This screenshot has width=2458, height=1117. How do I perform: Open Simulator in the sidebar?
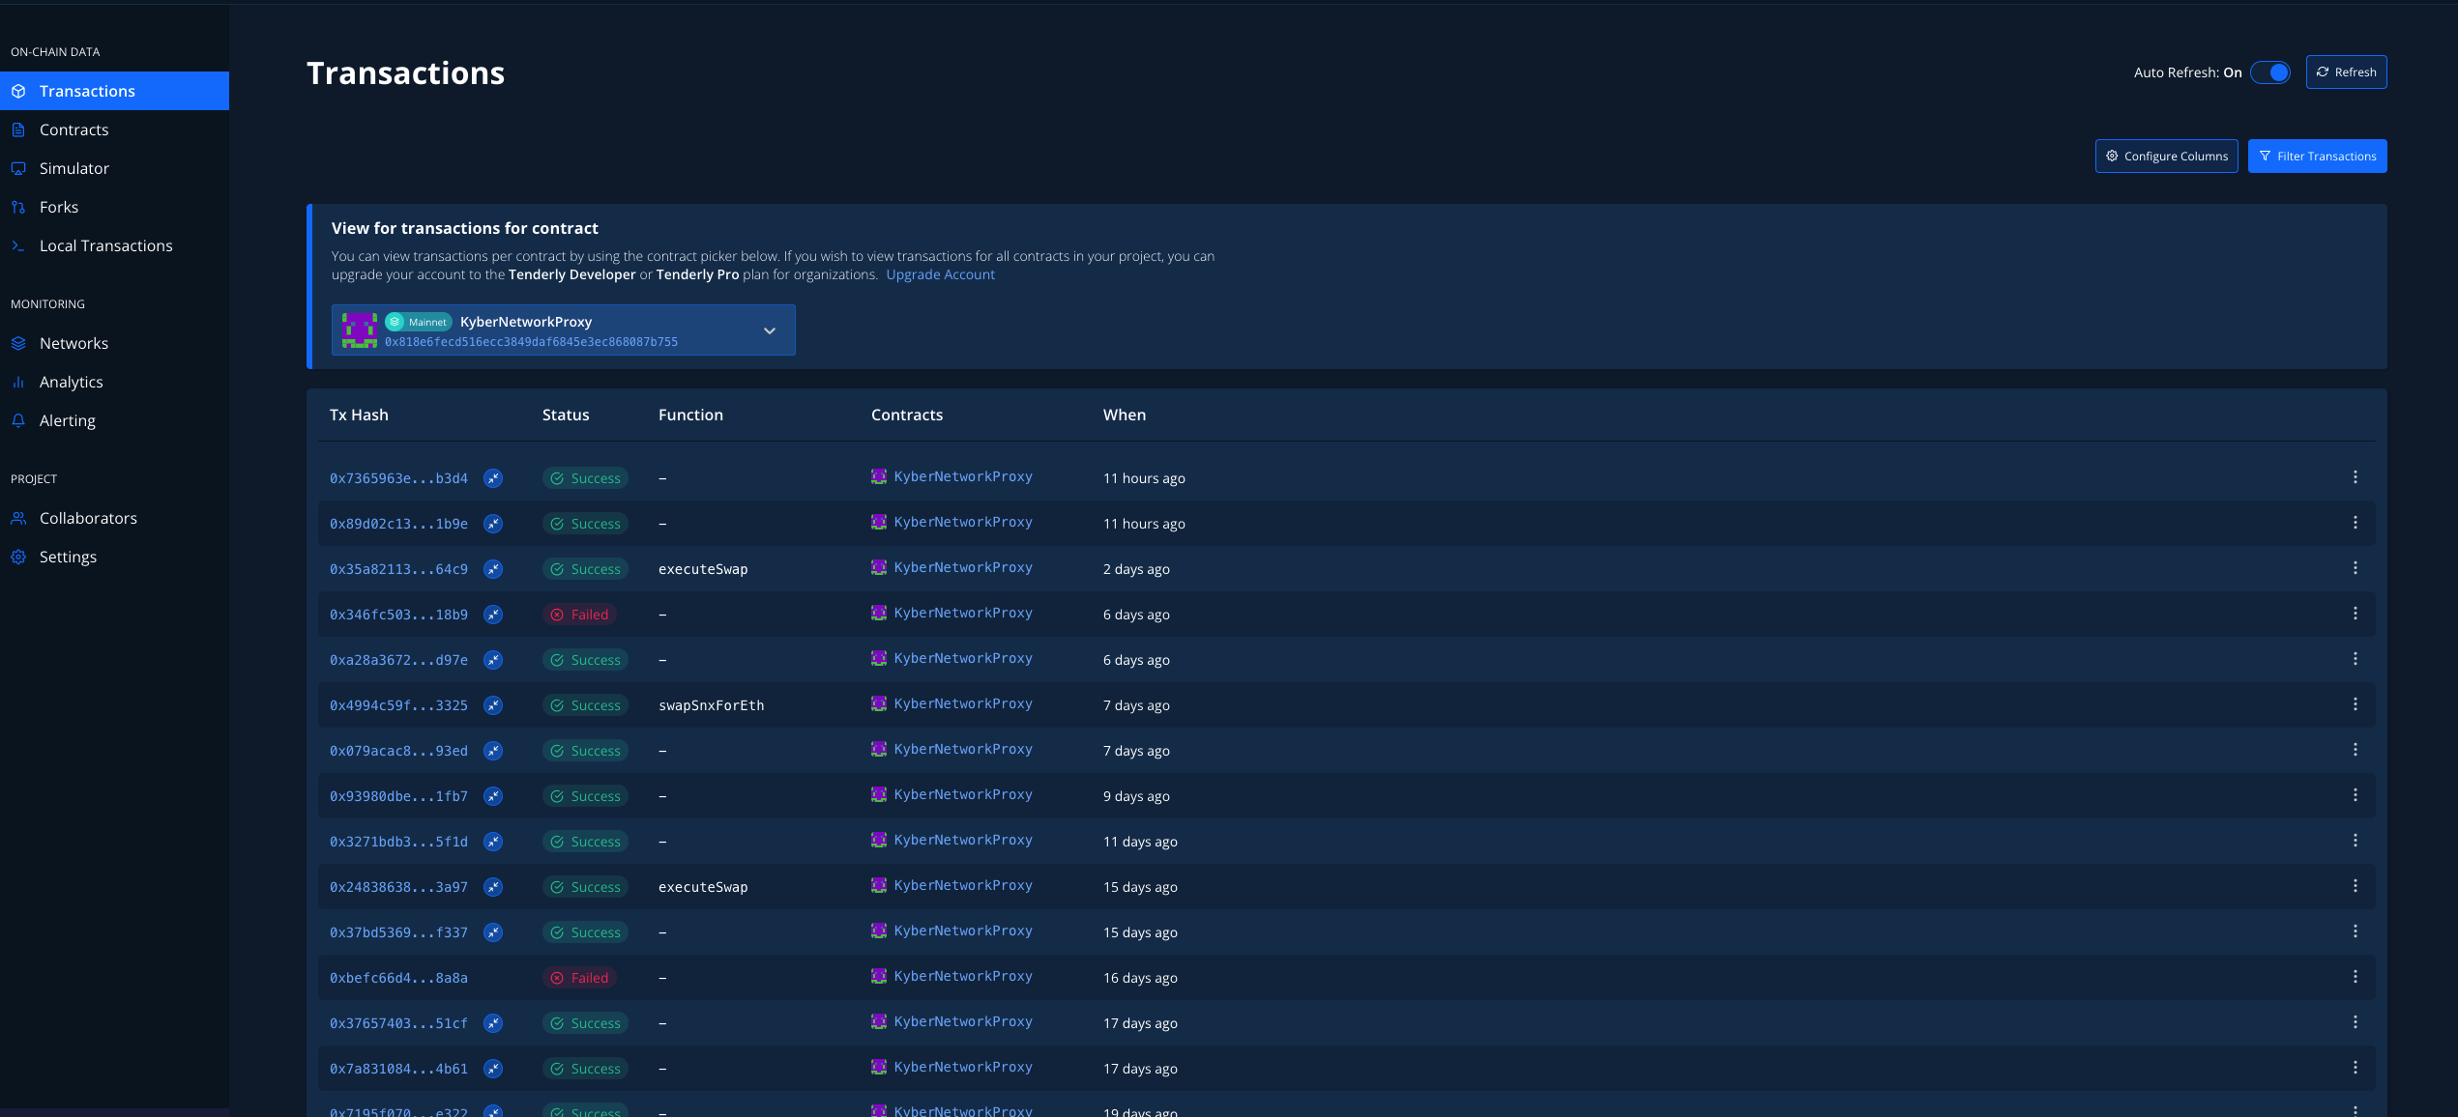[114, 168]
